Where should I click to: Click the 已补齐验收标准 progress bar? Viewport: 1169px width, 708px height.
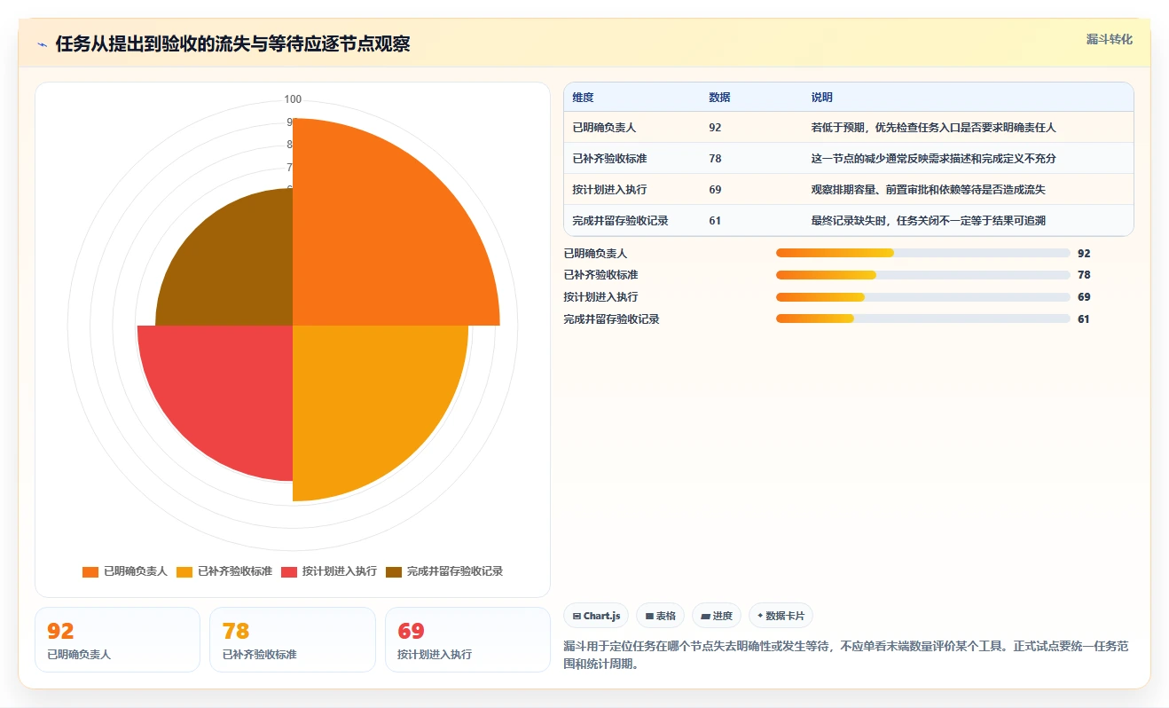click(923, 275)
